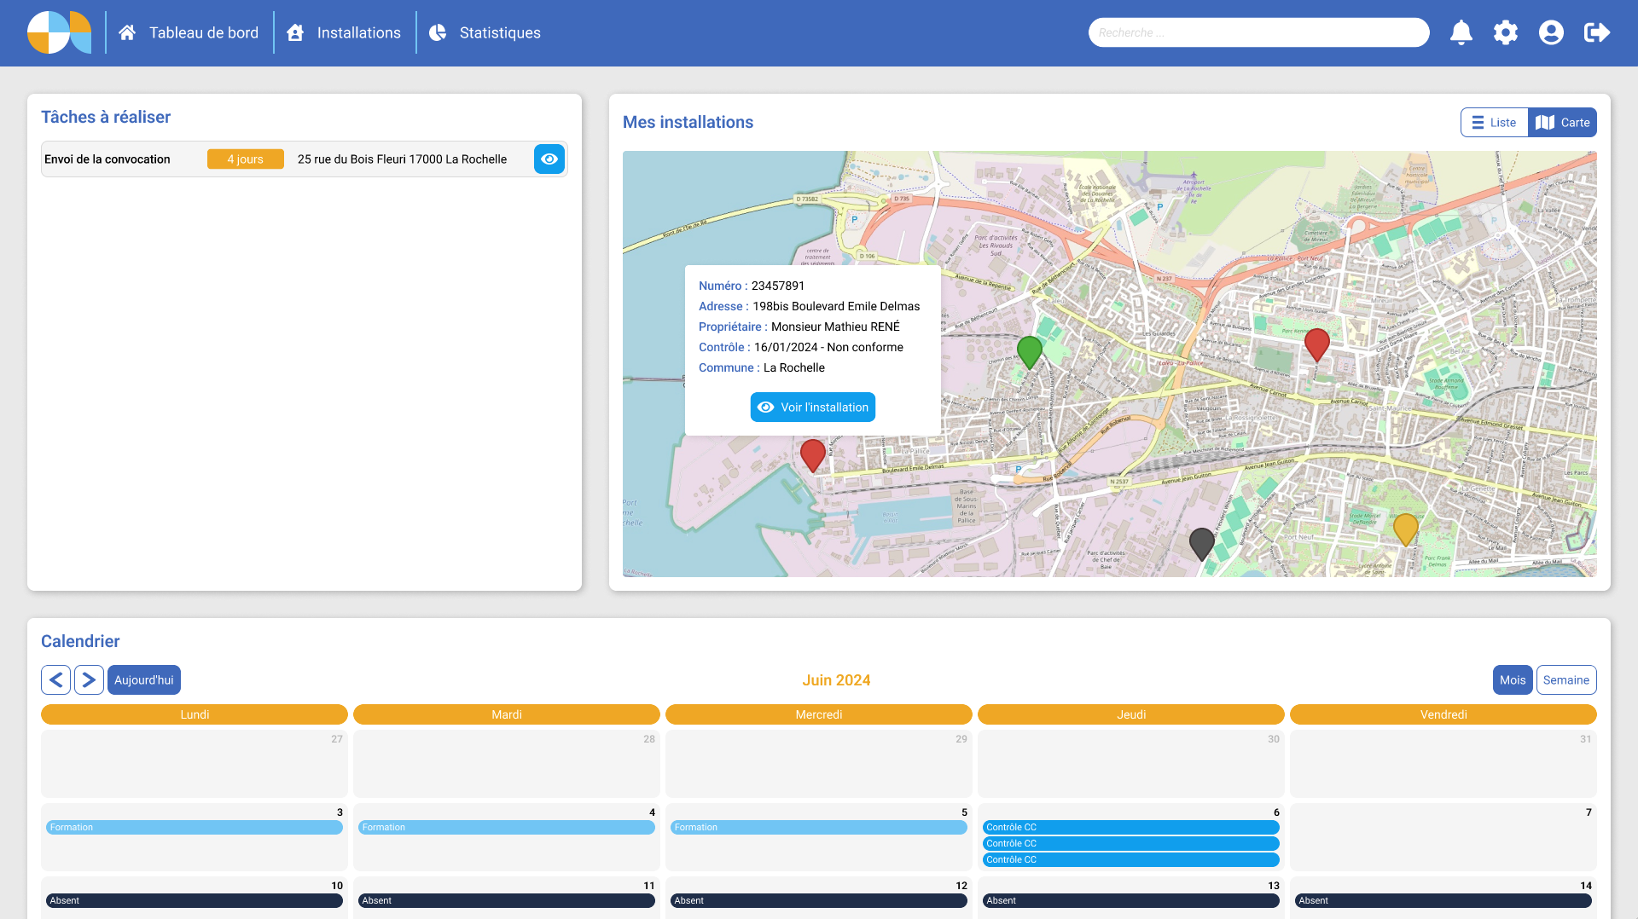
Task: Click the Jeudi column header
Action: [x=1131, y=714]
